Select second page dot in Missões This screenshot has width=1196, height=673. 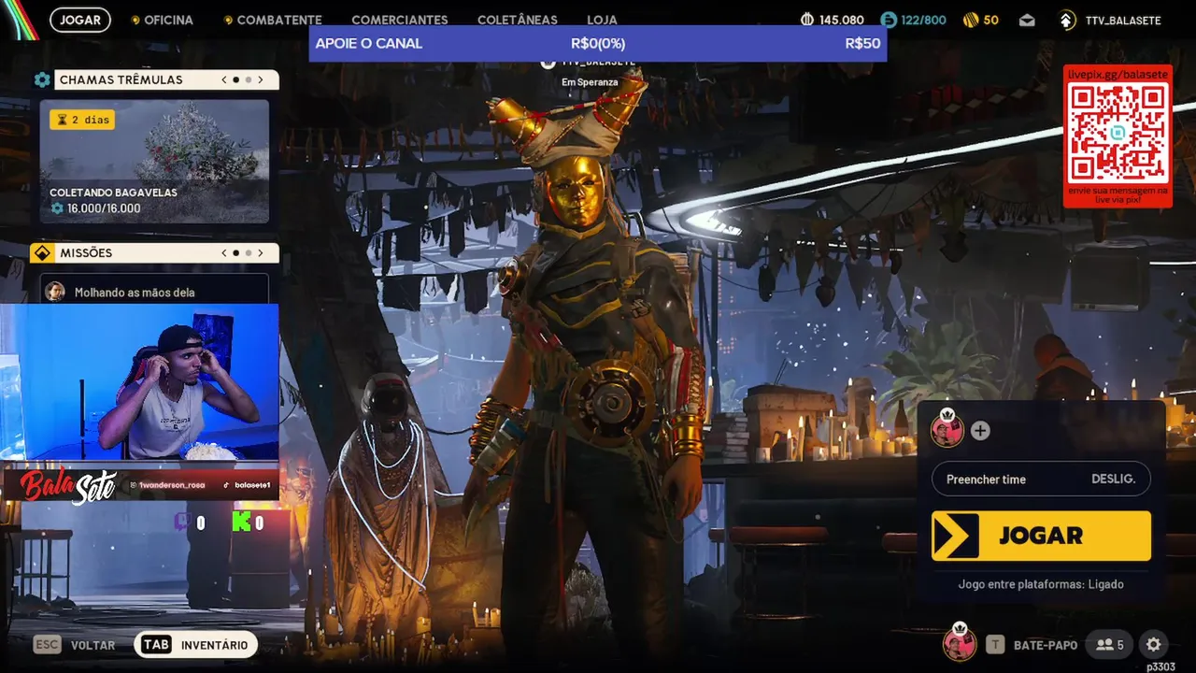click(x=249, y=253)
